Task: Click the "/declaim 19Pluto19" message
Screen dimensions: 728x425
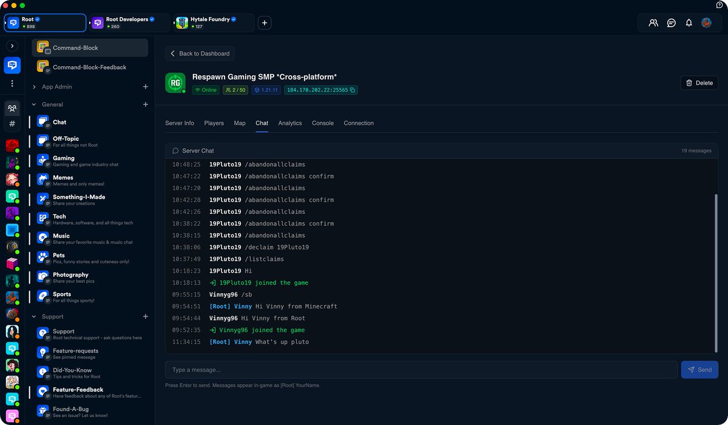Action: [x=277, y=247]
